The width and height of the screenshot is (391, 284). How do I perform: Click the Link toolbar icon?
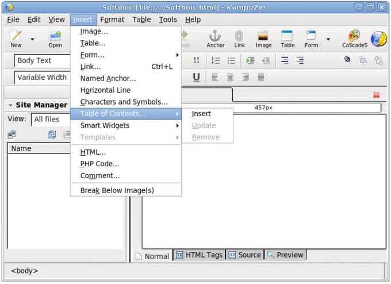coord(239,39)
